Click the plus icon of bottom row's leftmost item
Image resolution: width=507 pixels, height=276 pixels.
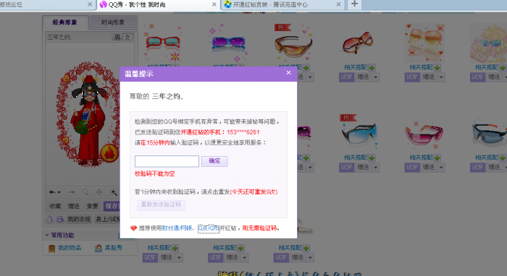coord(175,248)
